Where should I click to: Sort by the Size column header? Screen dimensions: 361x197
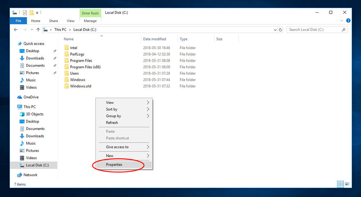click(219, 39)
